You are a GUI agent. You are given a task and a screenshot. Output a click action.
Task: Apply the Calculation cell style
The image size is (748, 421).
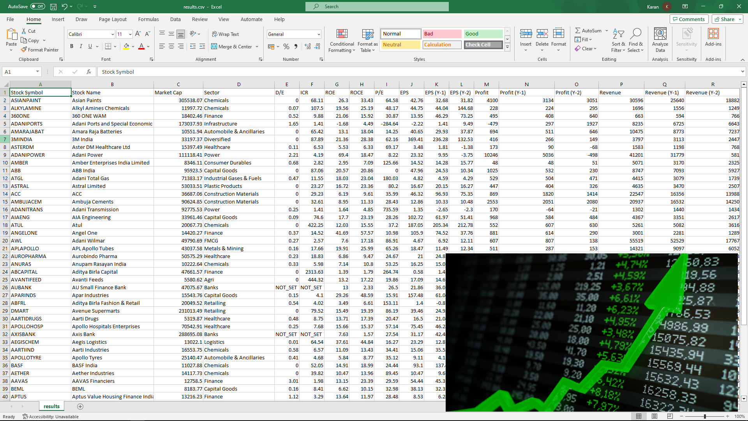[x=442, y=45]
